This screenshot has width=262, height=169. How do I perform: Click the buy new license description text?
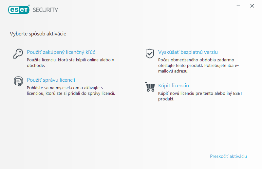point(200,96)
